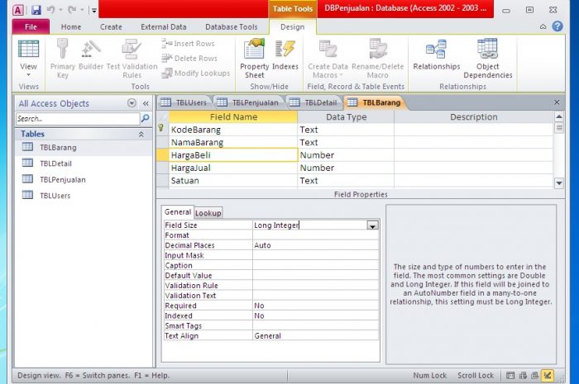
Task: Show Object Dependencies pane
Action: click(488, 59)
